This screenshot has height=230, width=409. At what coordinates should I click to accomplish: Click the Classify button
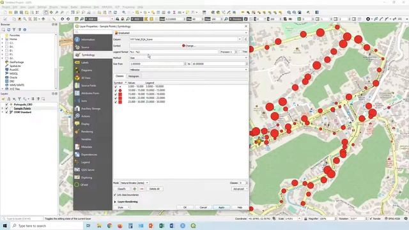[122, 189]
